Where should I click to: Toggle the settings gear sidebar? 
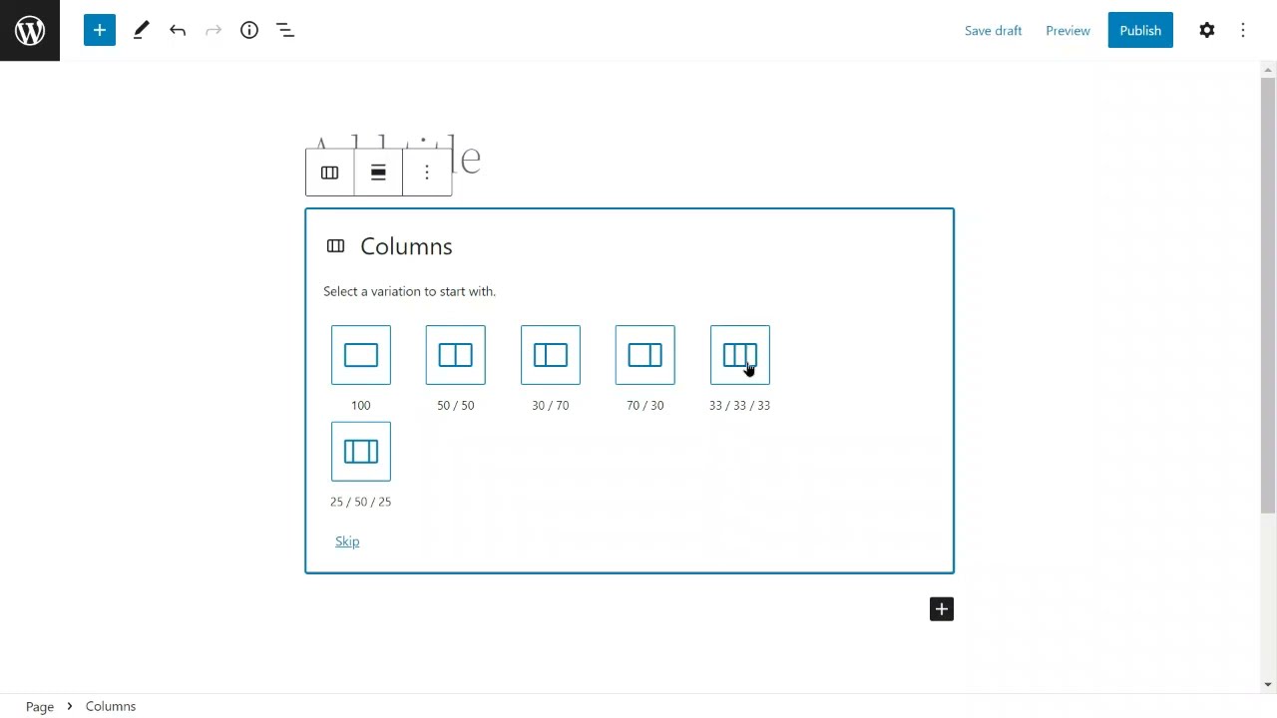pyautogui.click(x=1207, y=30)
